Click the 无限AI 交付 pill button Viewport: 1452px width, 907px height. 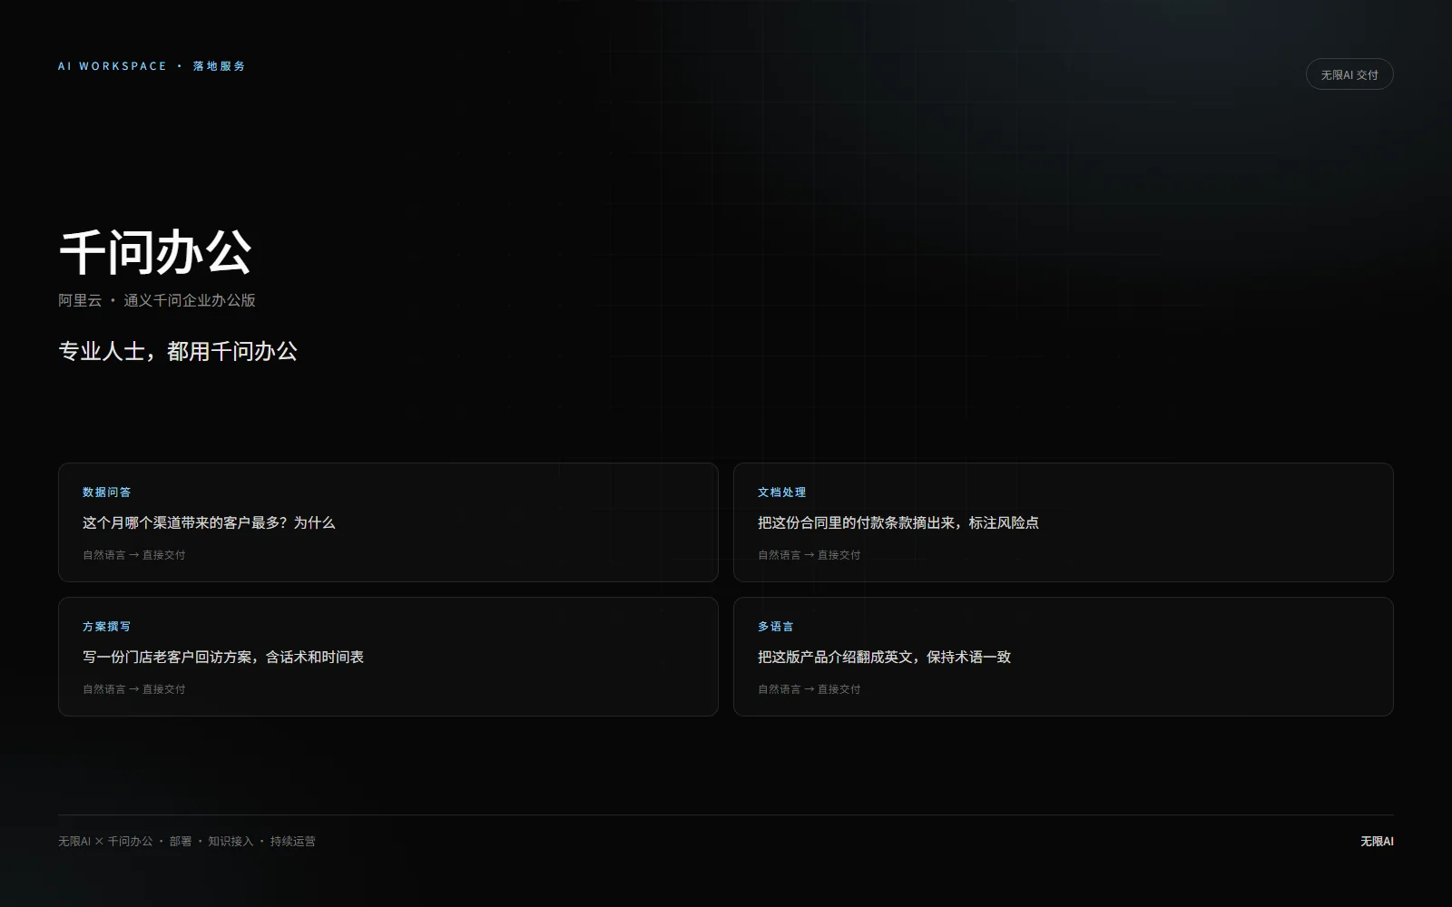click(x=1349, y=74)
